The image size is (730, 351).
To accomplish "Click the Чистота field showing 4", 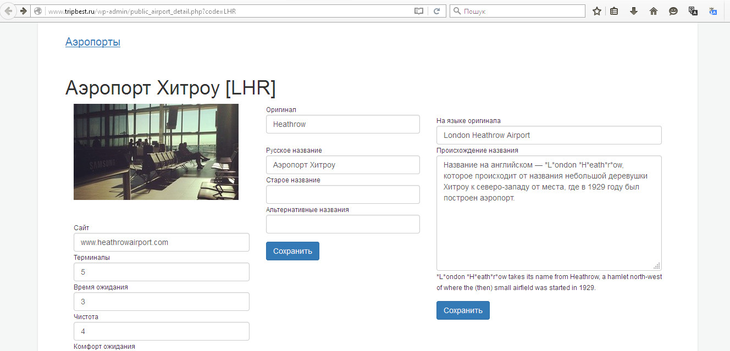I will click(162, 331).
